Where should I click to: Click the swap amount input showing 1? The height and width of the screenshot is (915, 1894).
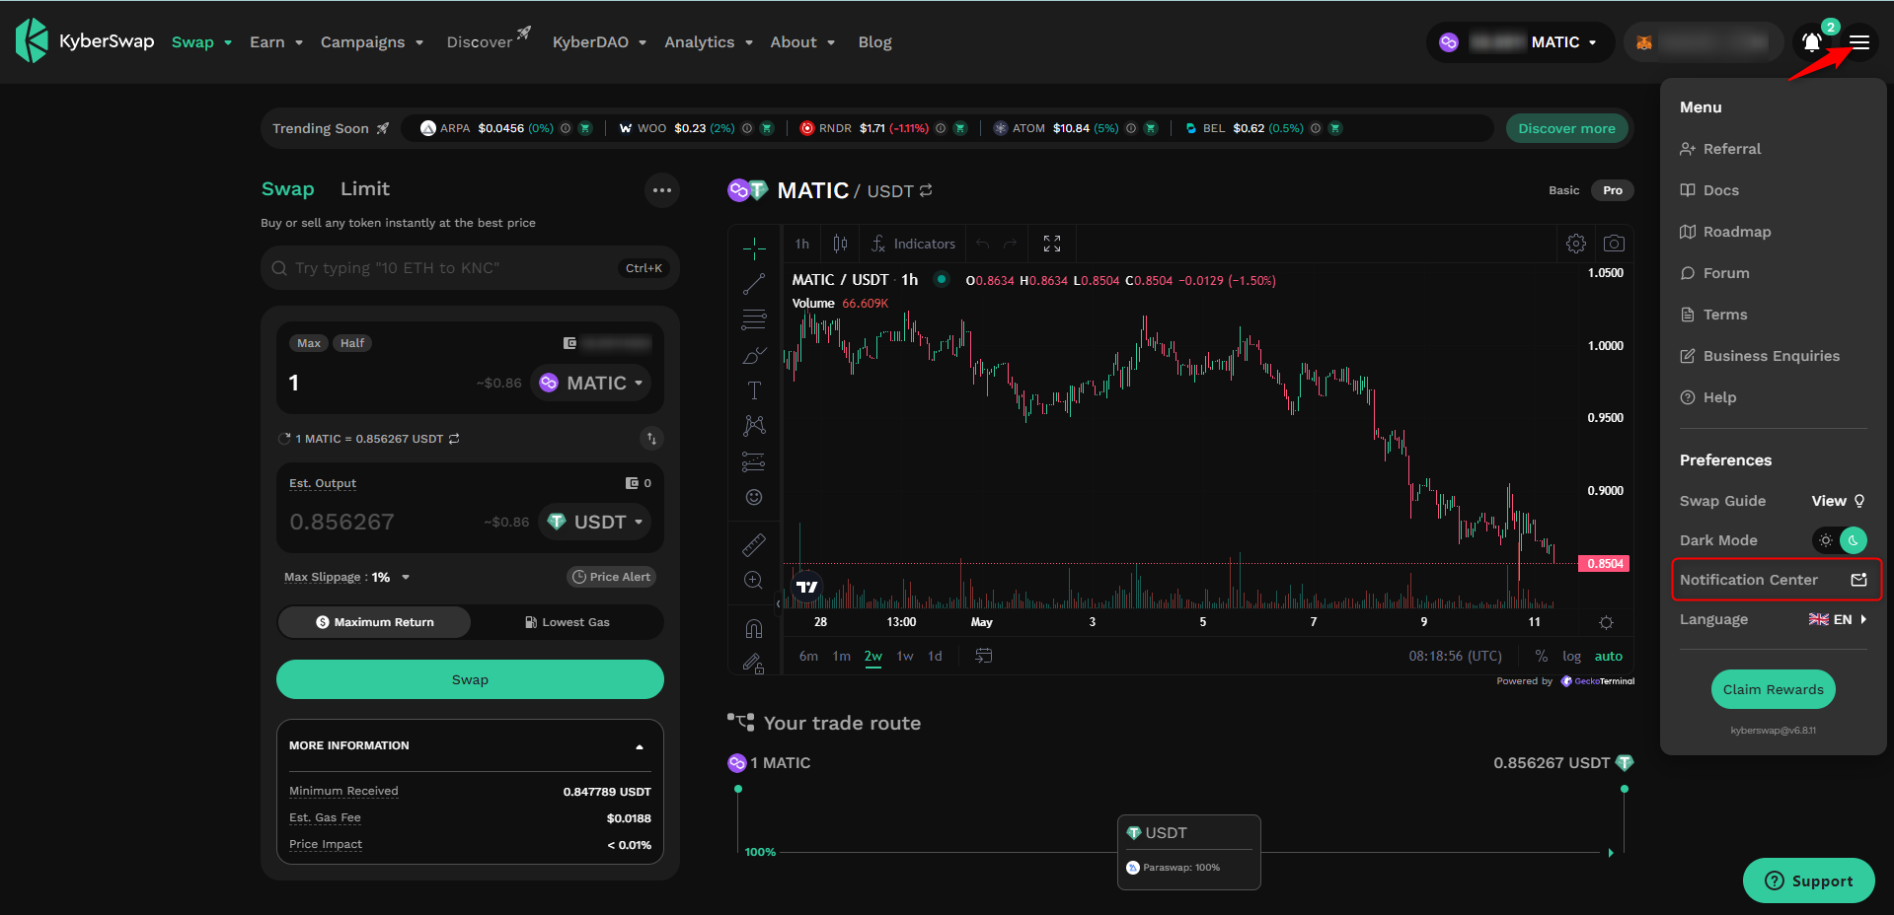tap(379, 383)
